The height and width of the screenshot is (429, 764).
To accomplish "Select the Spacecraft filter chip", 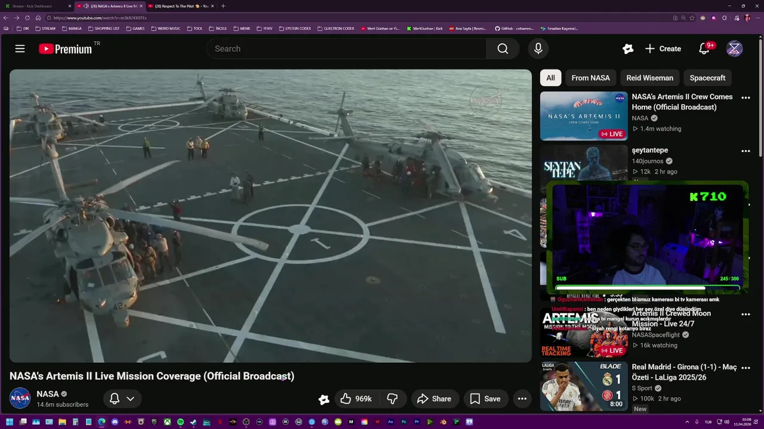I will pyautogui.click(x=707, y=78).
